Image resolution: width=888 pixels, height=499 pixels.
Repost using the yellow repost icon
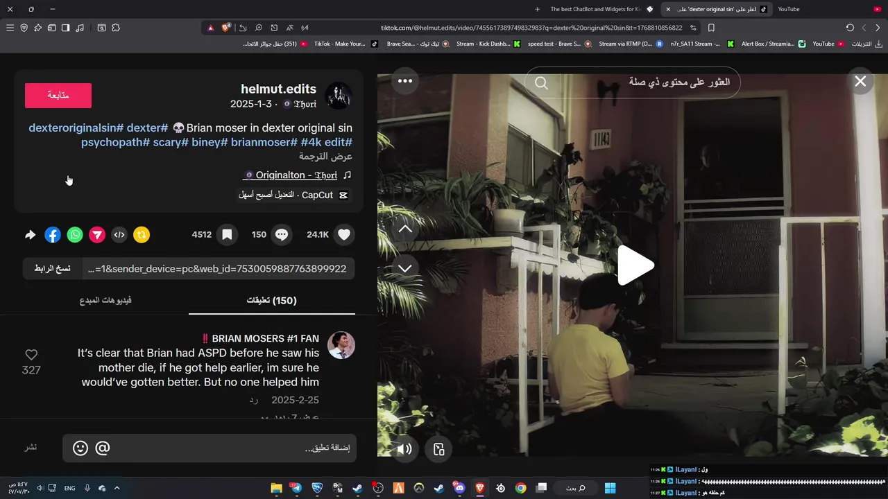(142, 235)
